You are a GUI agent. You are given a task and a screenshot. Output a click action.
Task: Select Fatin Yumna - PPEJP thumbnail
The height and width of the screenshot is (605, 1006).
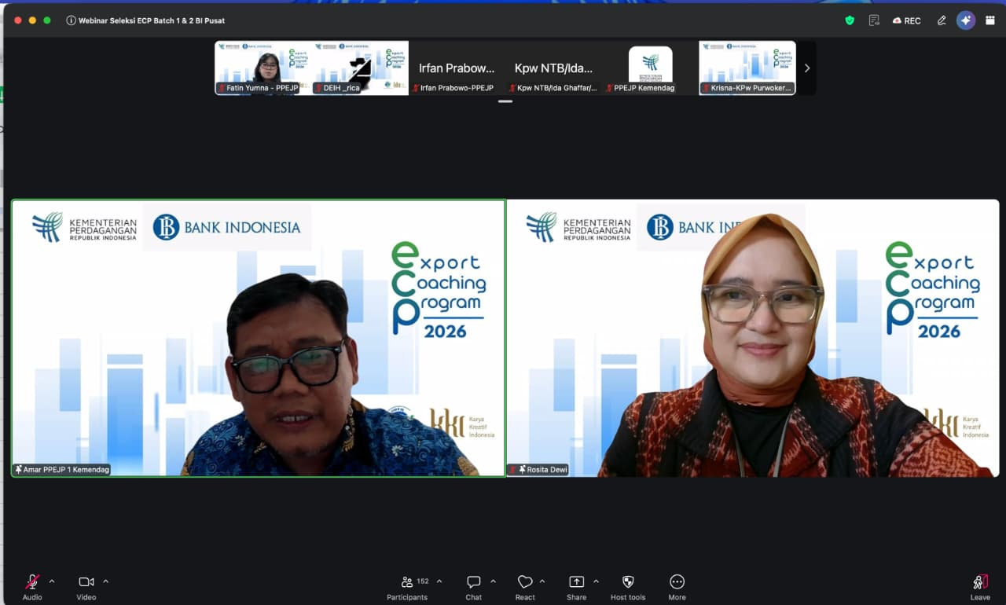[x=263, y=68]
